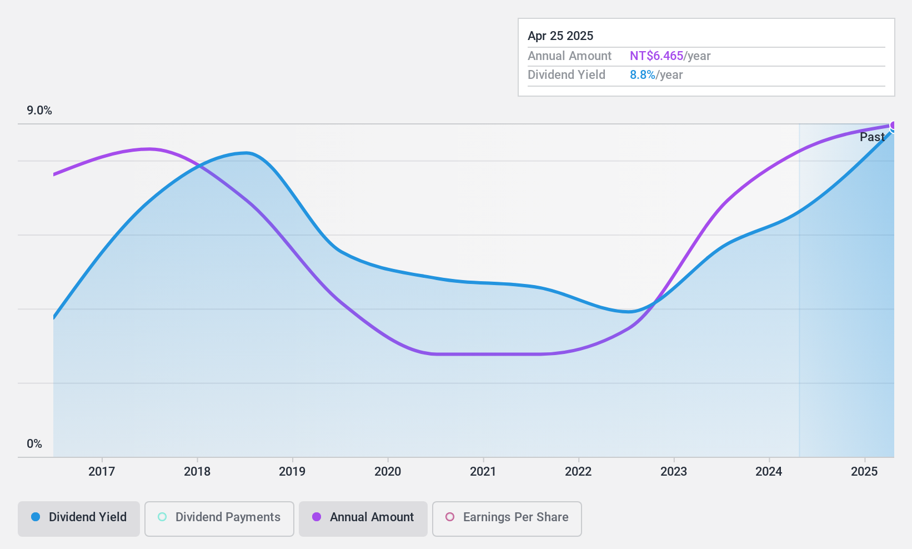Click the 'Annual Amount' tooltip row label
Image resolution: width=912 pixels, height=549 pixels.
pyautogui.click(x=569, y=56)
